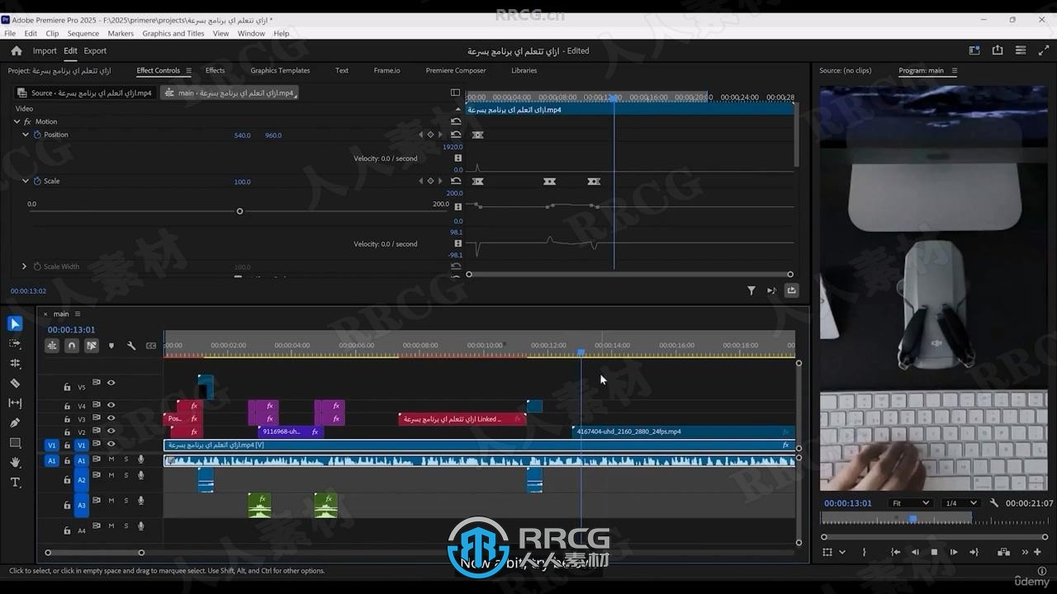This screenshot has height=594, width=1057.
Task: Select the Hand tool
Action: (x=15, y=463)
